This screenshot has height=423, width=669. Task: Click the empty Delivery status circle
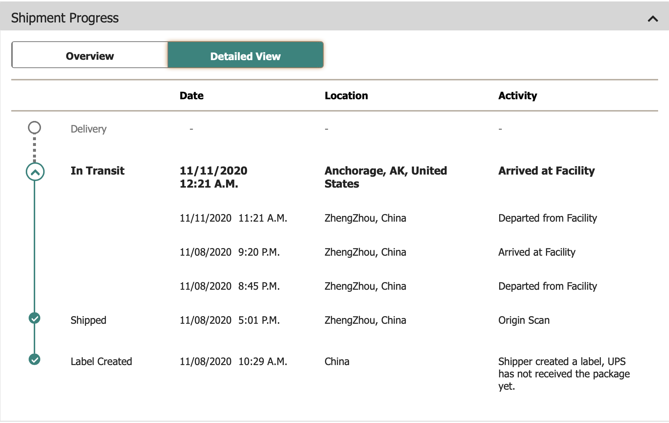[34, 127]
